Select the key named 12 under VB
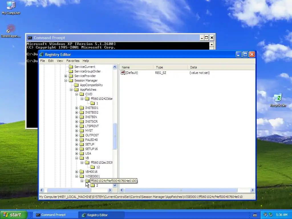The width and height of the screenshot is (292, 219). tap(98, 167)
